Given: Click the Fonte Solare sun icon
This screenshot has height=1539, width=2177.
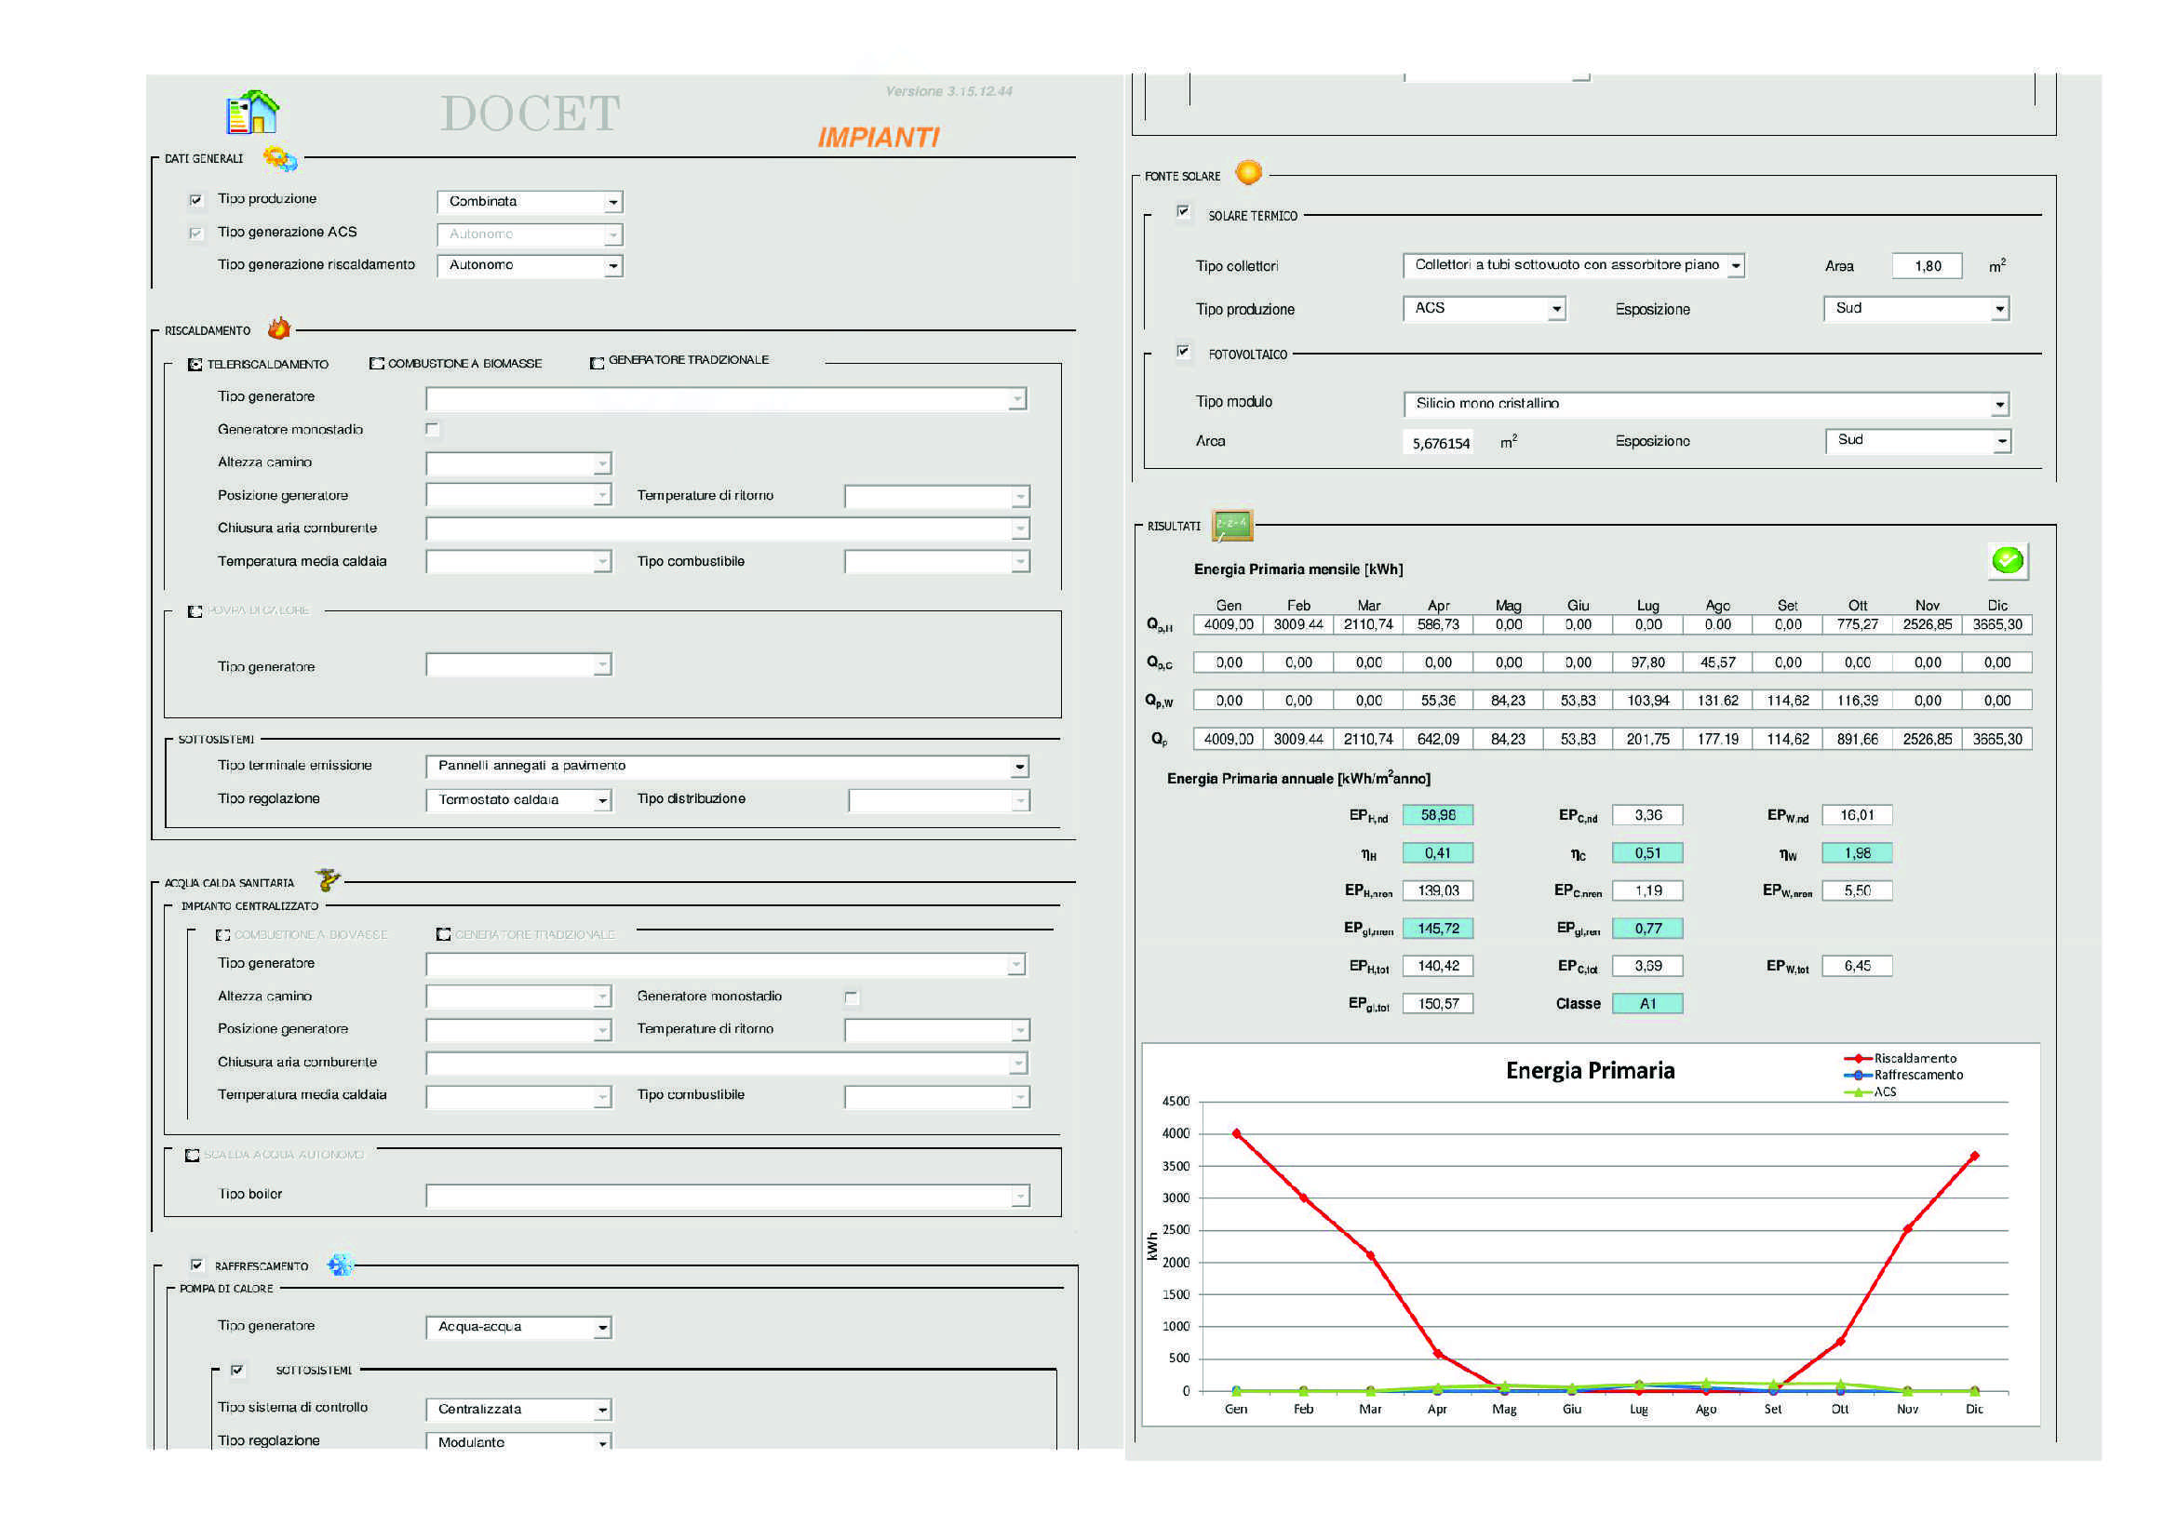Looking at the screenshot, I should [1249, 172].
